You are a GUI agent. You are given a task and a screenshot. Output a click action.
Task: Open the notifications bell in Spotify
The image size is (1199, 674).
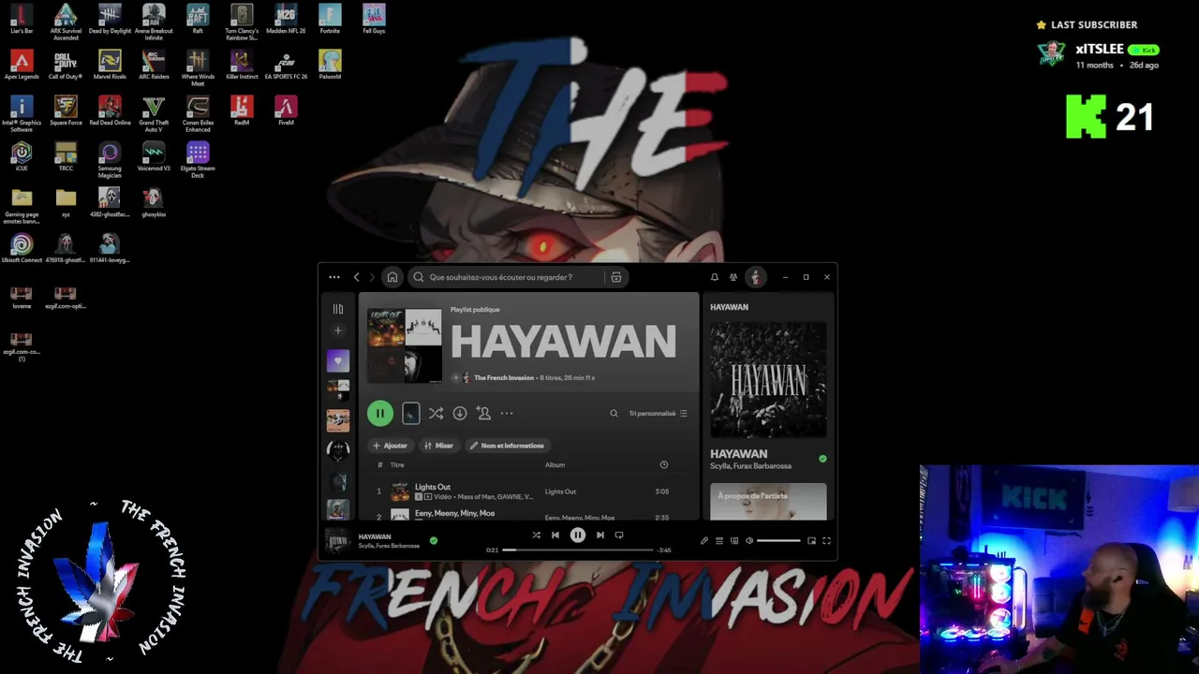(715, 277)
